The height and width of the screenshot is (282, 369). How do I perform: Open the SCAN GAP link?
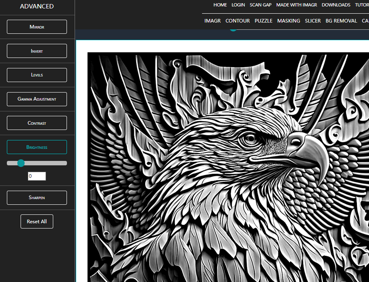tap(261, 5)
